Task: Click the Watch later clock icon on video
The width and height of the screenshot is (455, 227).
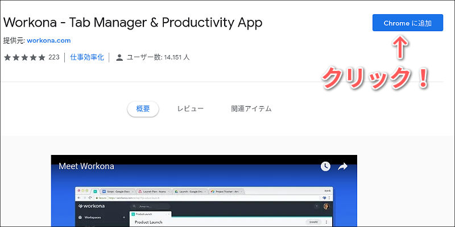Action: tap(325, 166)
